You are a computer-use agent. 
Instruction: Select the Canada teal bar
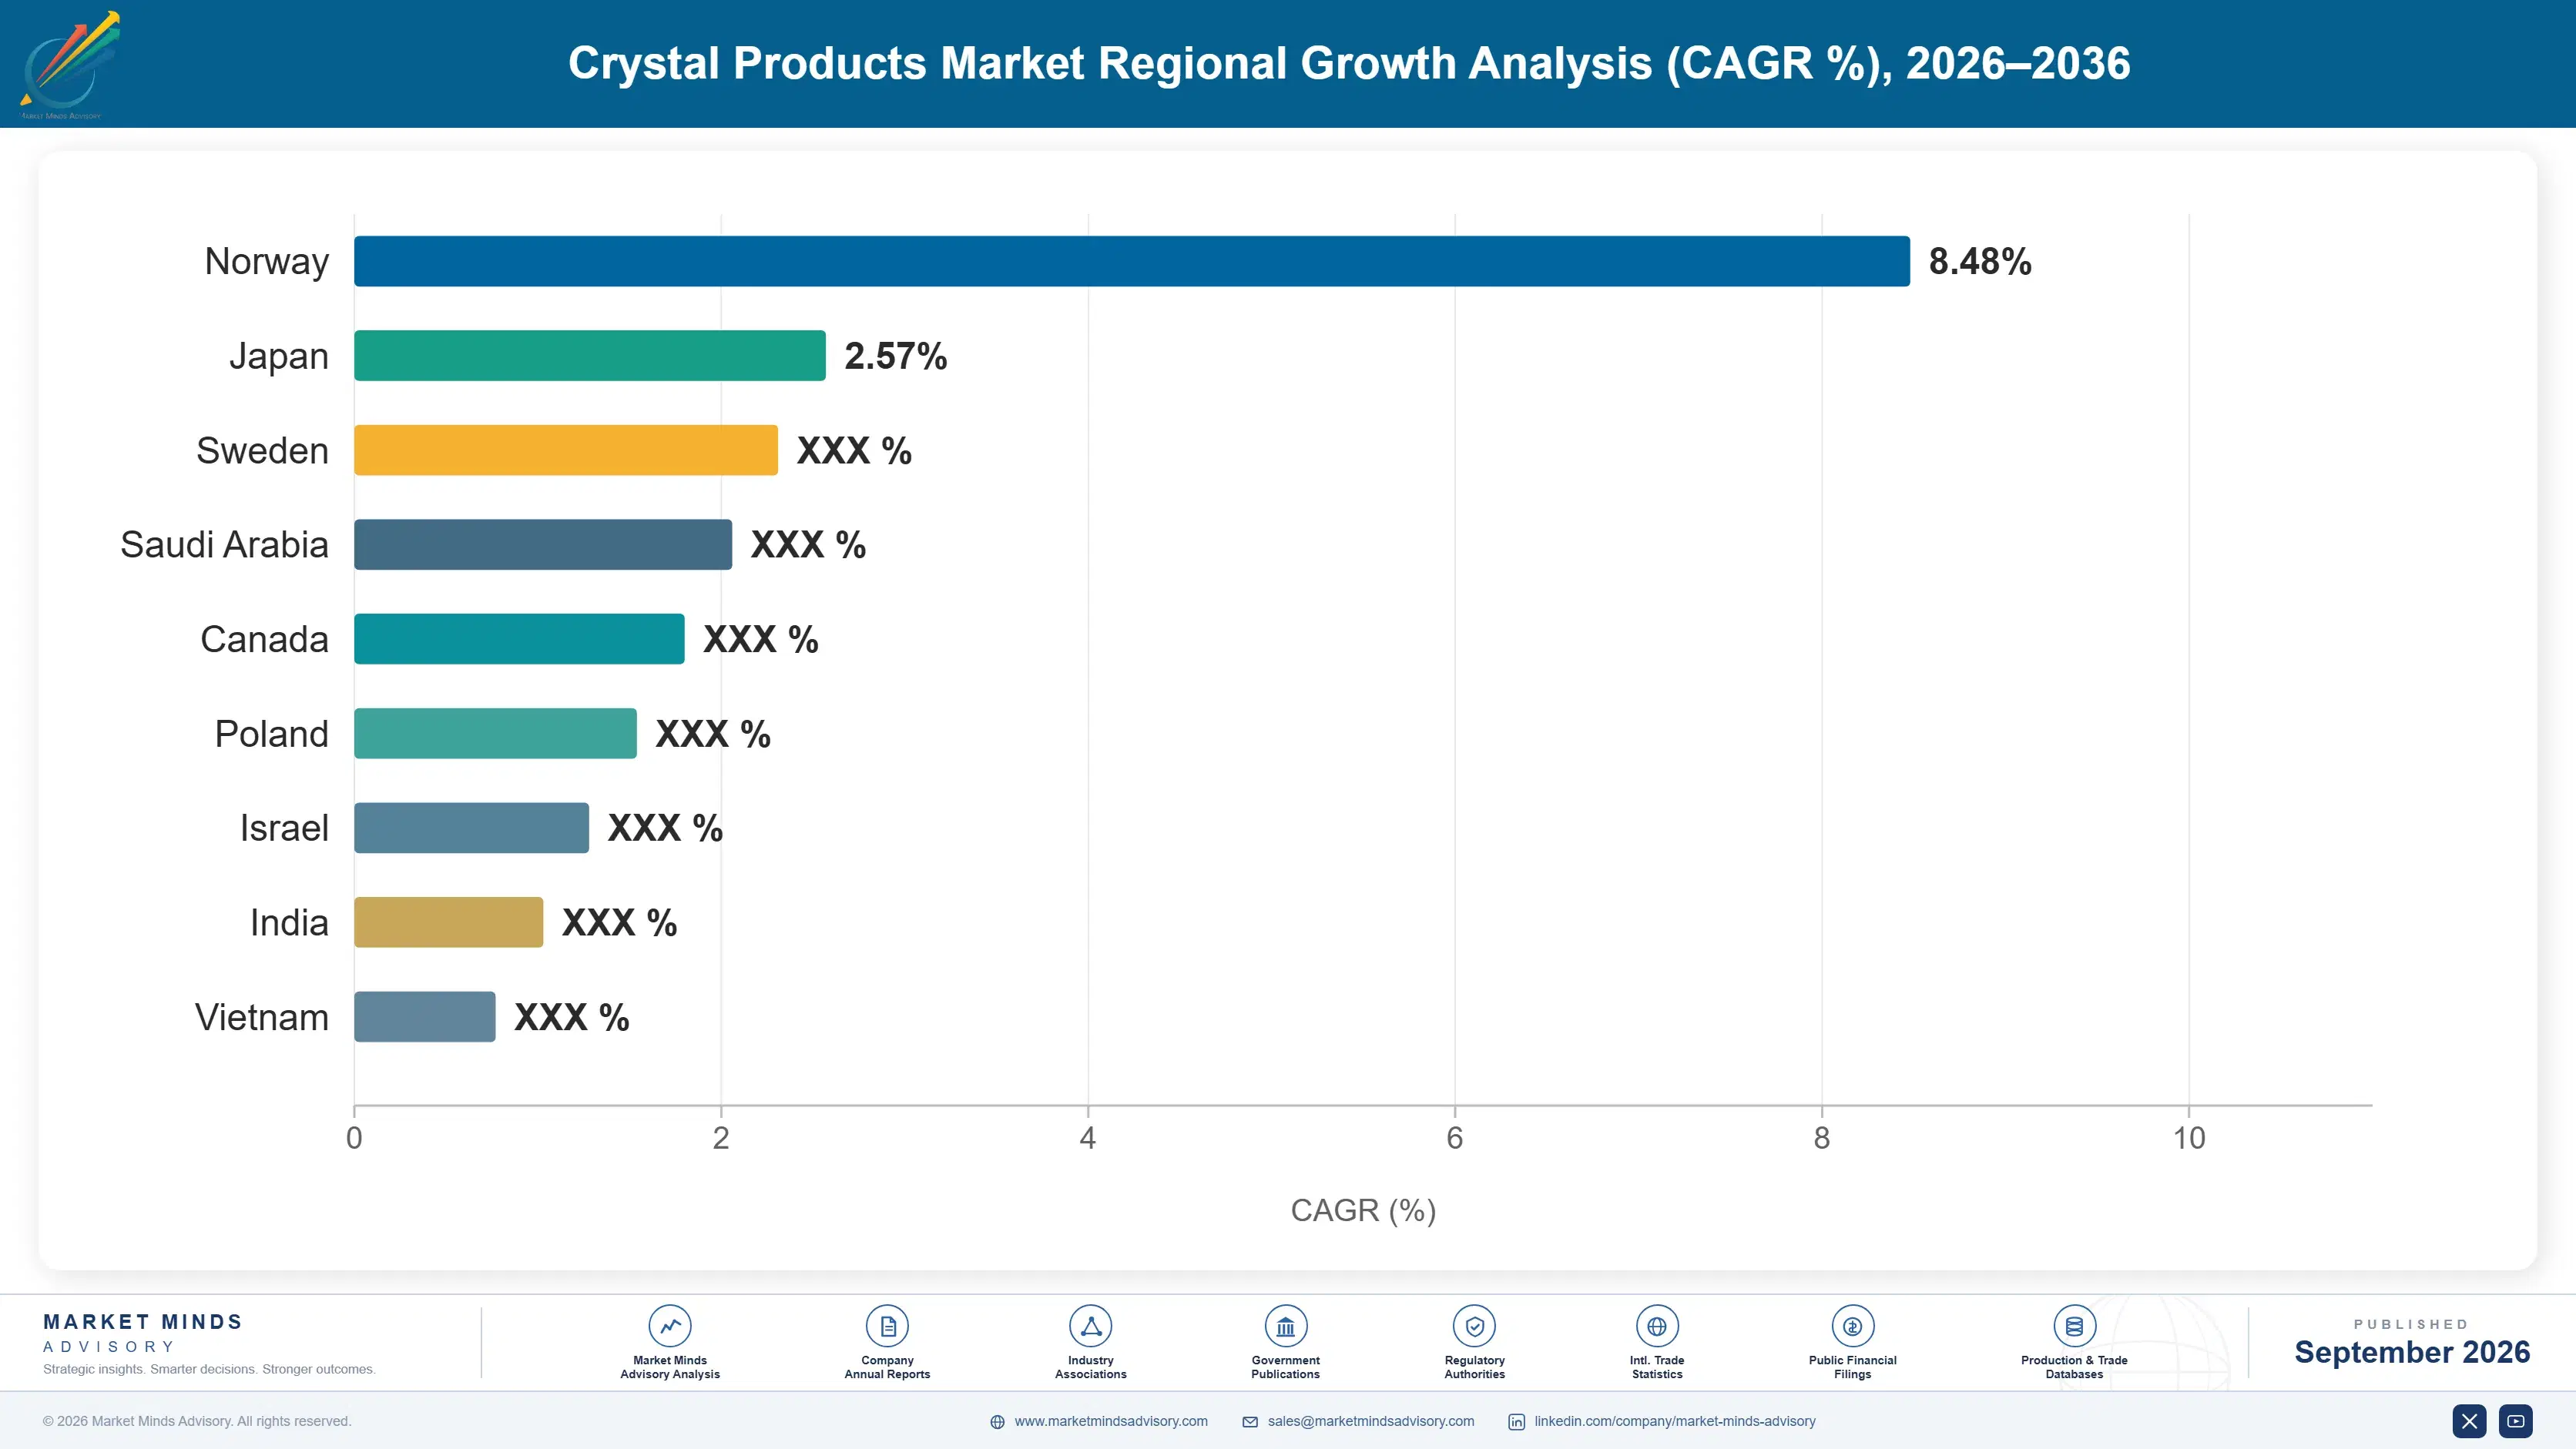pyautogui.click(x=519, y=638)
